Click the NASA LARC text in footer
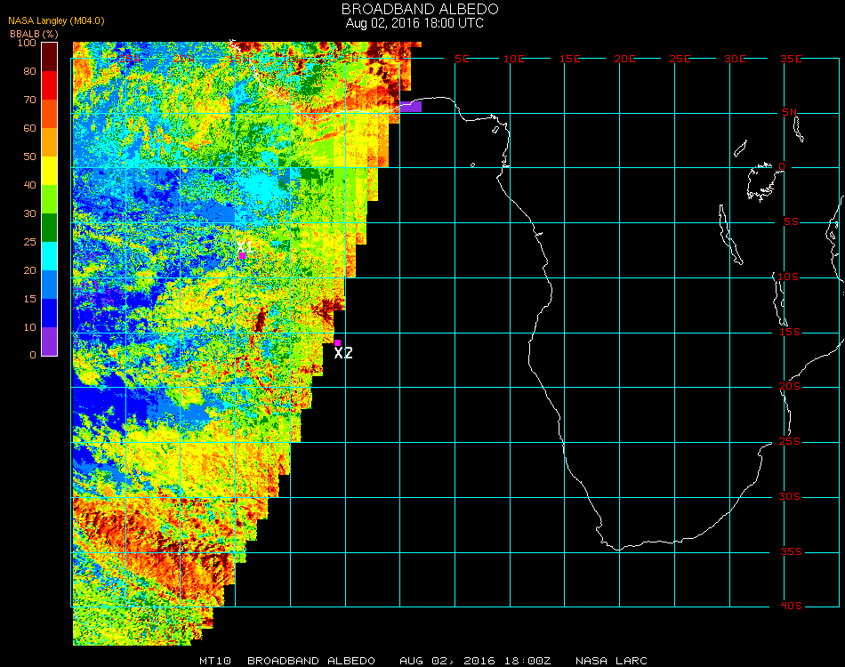 click(611, 661)
